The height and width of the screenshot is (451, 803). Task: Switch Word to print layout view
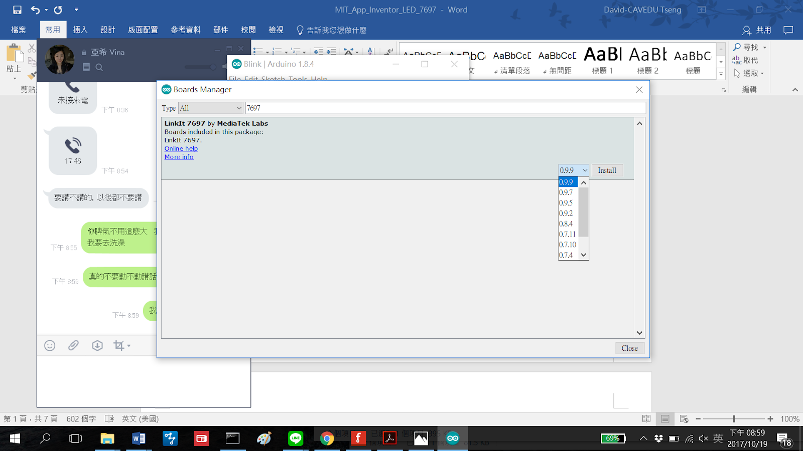665,419
